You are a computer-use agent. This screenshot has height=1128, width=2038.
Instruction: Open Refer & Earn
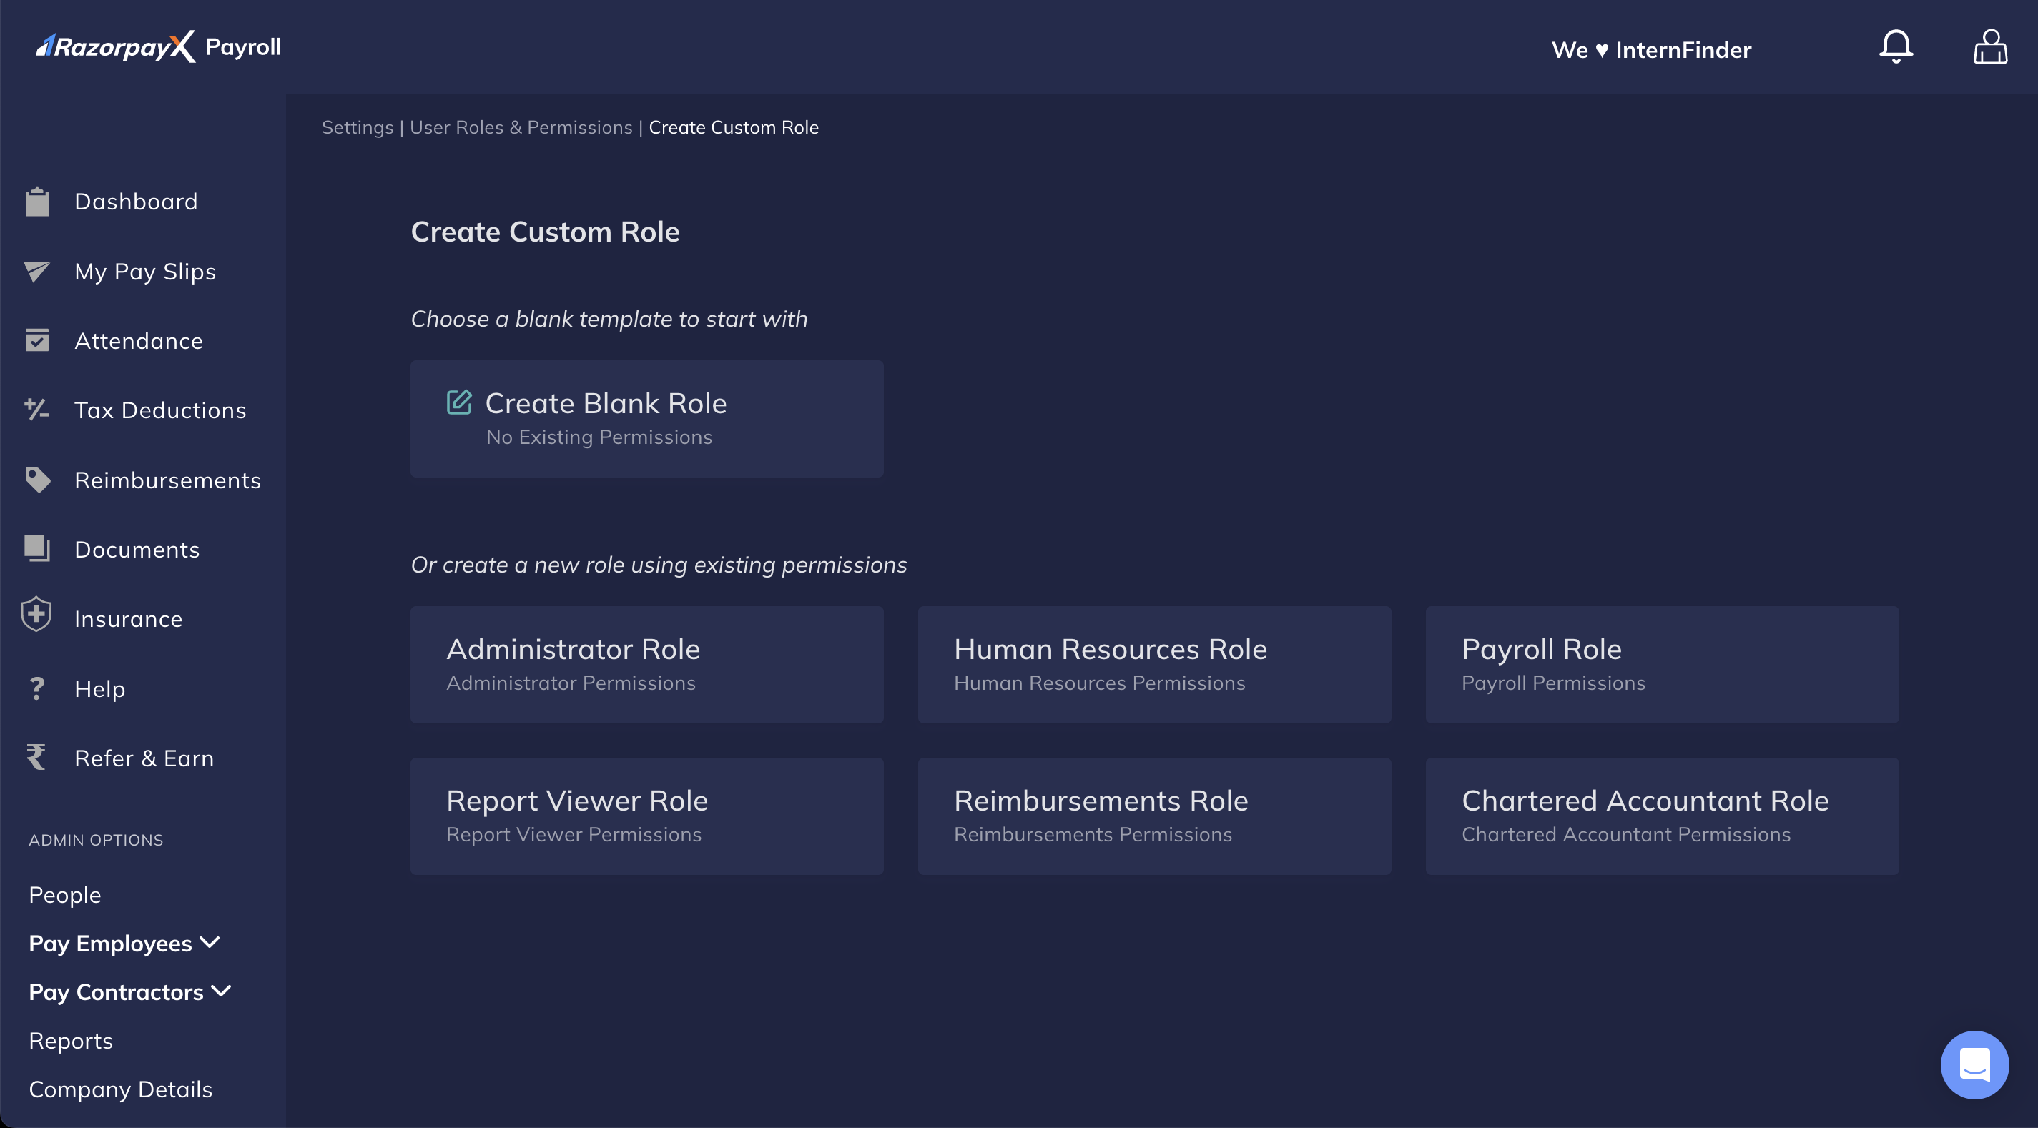(x=144, y=758)
